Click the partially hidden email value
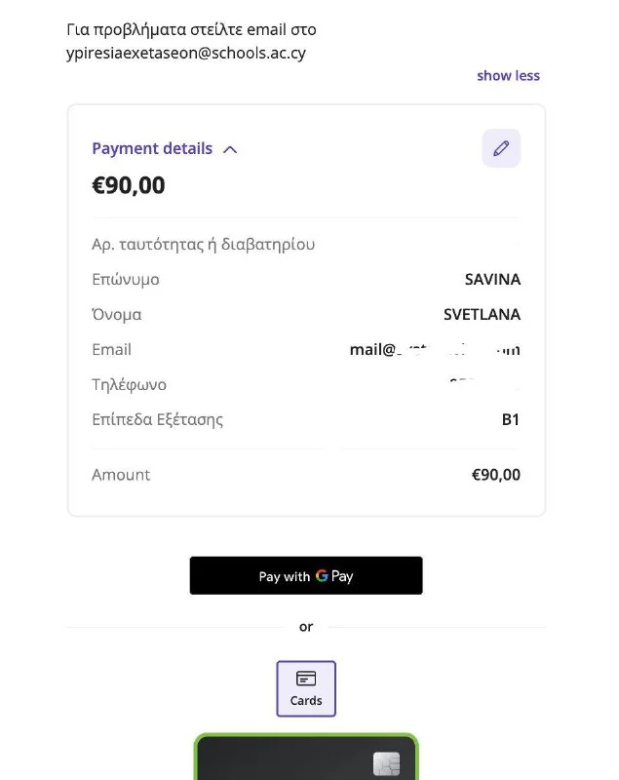The width and height of the screenshot is (619, 780). (x=435, y=350)
